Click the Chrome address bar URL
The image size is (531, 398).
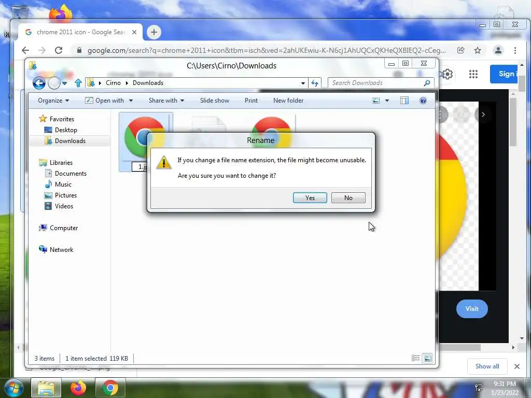coord(266,50)
